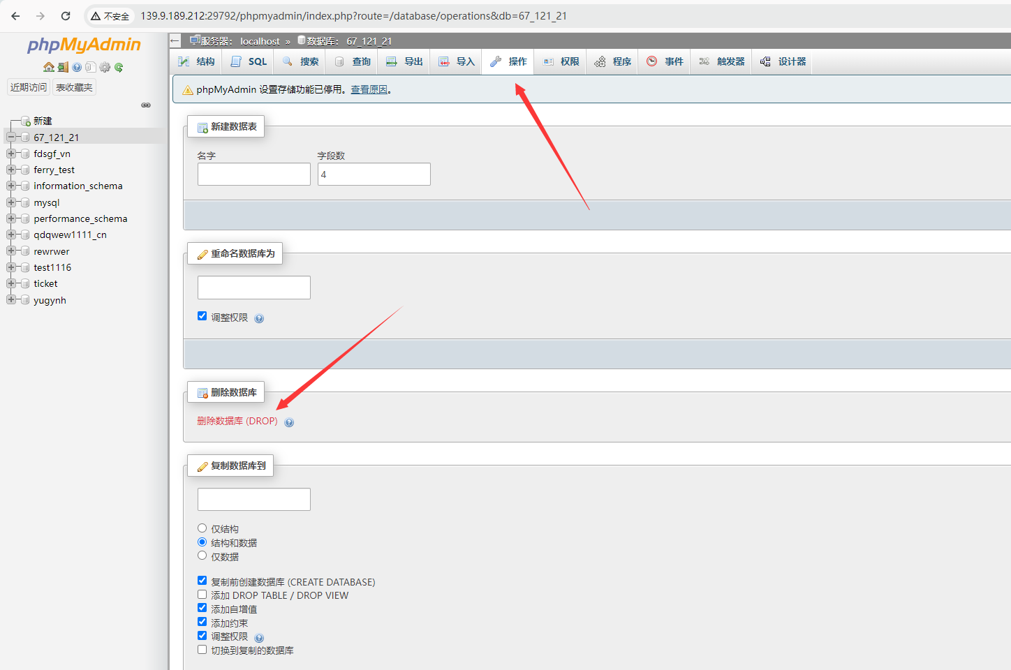
Task: Select the 仅结构 radio option
Action: pos(202,528)
